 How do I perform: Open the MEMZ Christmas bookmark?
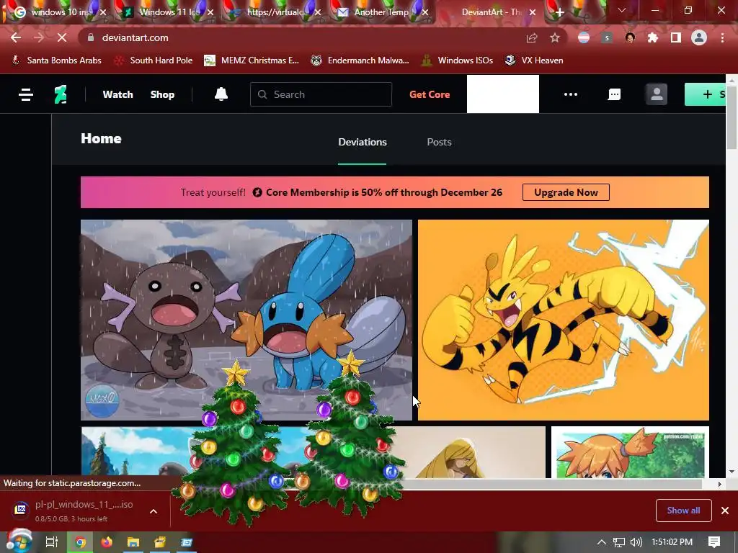252,60
